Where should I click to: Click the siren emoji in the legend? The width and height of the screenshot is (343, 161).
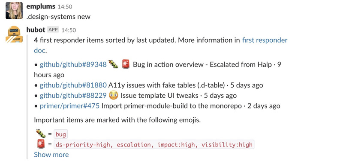(x=41, y=144)
